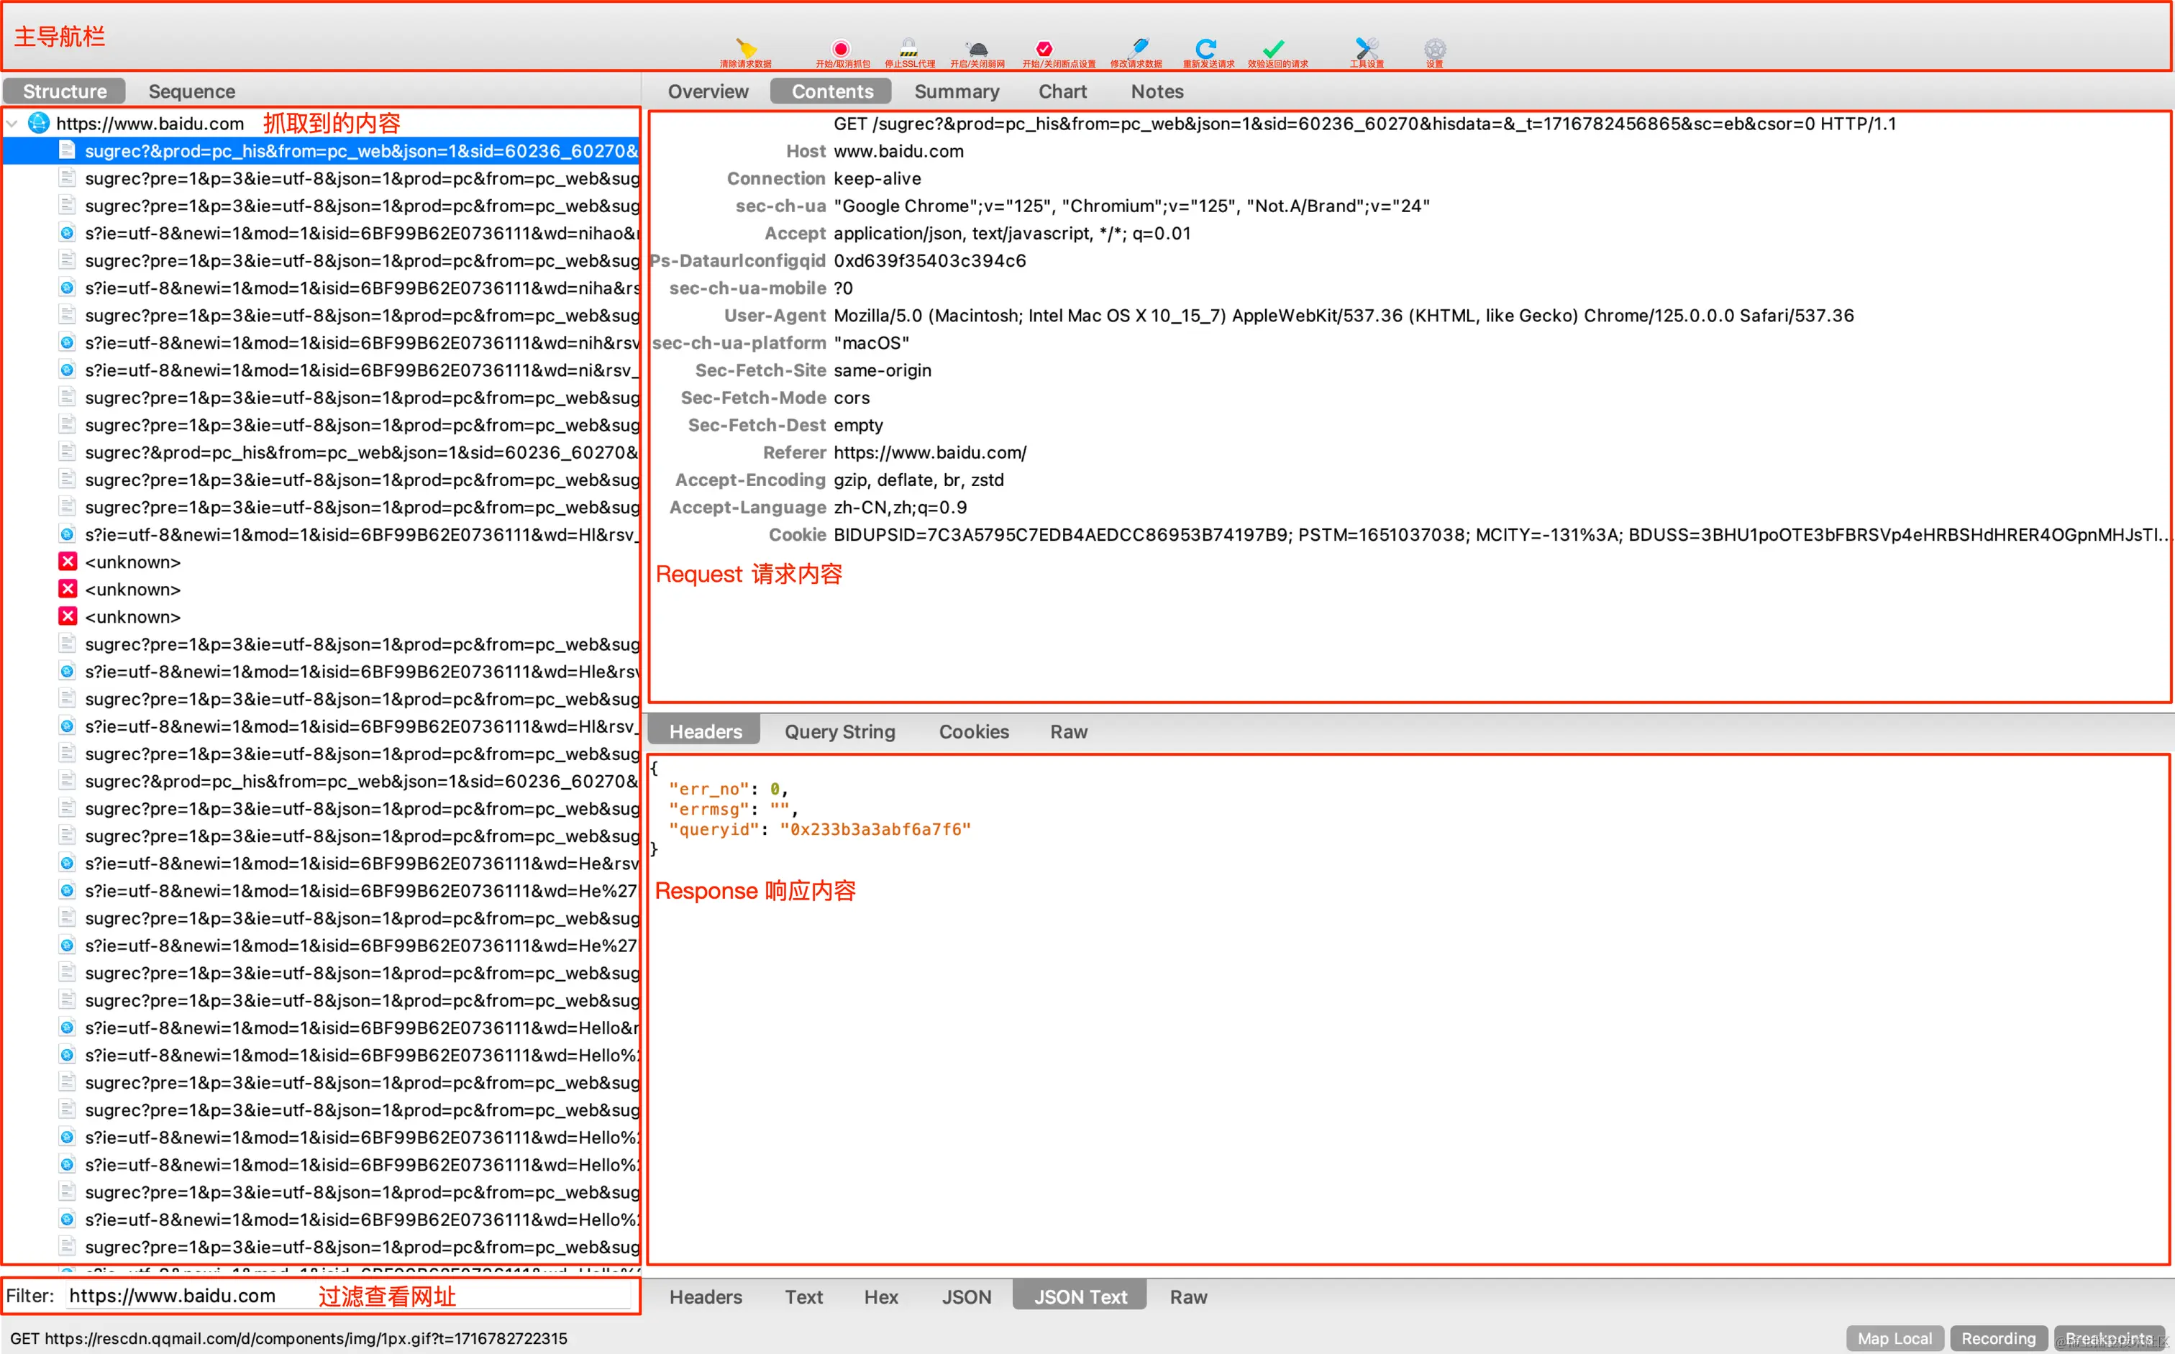Open the Text response tab
This screenshot has width=2175, height=1354.
click(x=803, y=1296)
